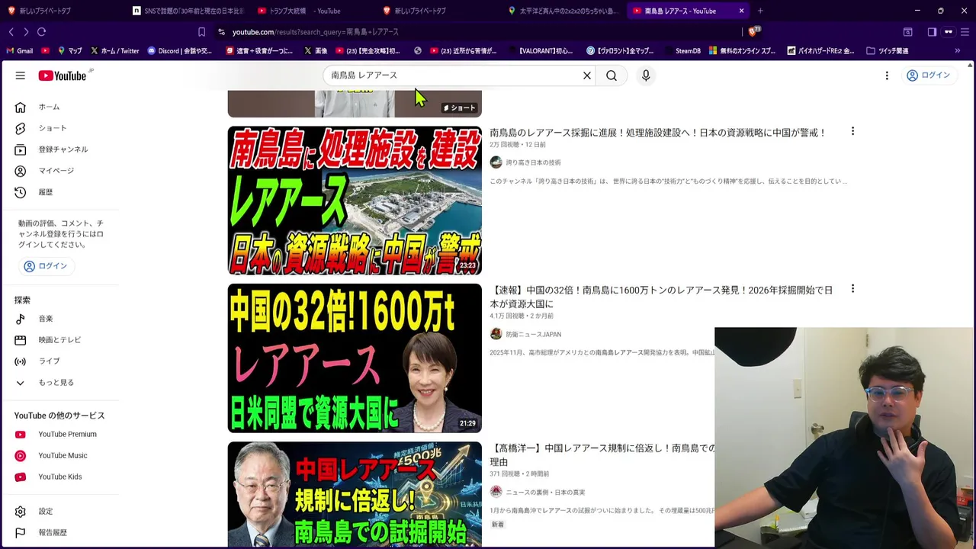The width and height of the screenshot is (976, 549).
Task: Open 設定 in the sidebar
Action: coord(45,512)
